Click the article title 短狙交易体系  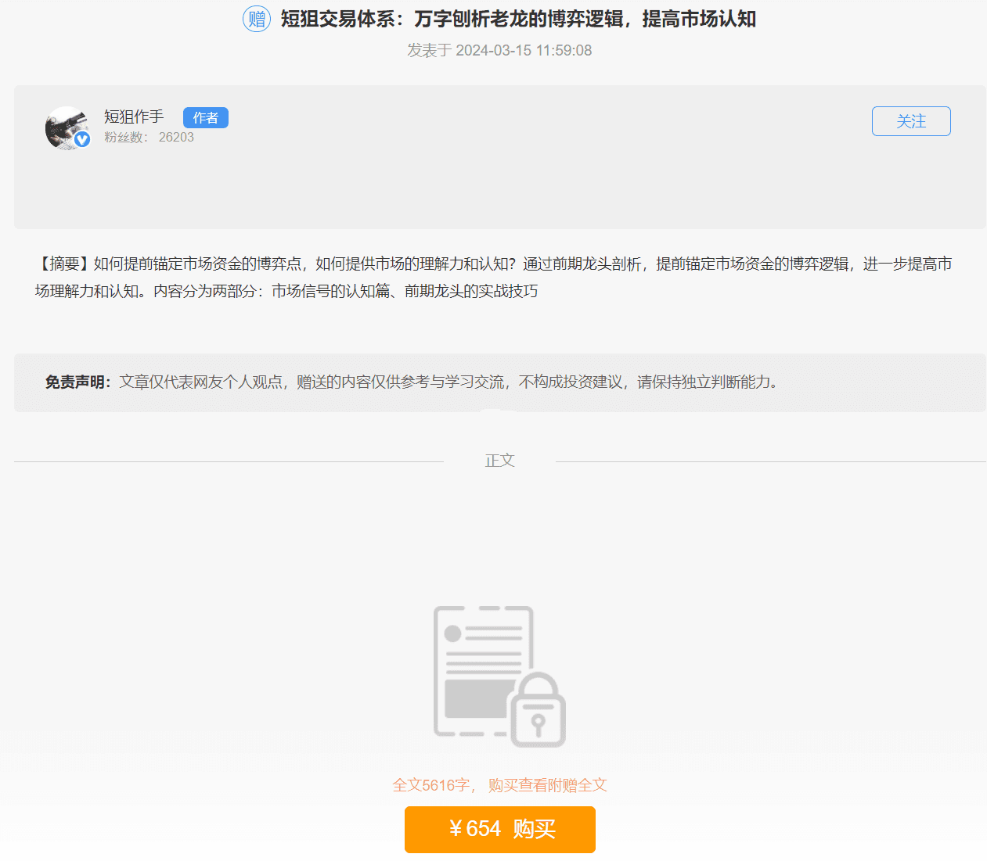(518, 19)
